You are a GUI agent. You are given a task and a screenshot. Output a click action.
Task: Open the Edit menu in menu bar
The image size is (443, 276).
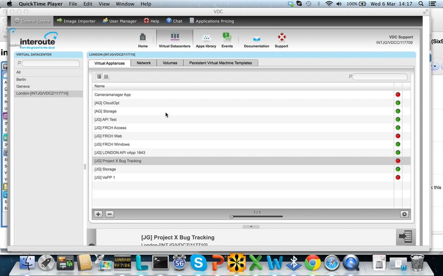(x=88, y=4)
